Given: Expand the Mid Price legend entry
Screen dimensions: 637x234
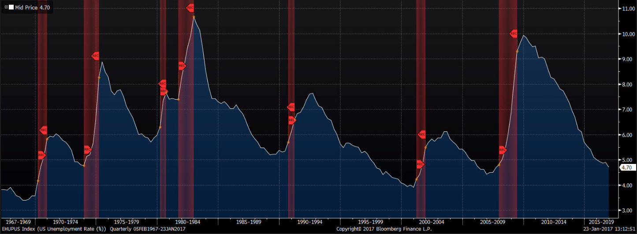Looking at the screenshot, I should point(6,7).
